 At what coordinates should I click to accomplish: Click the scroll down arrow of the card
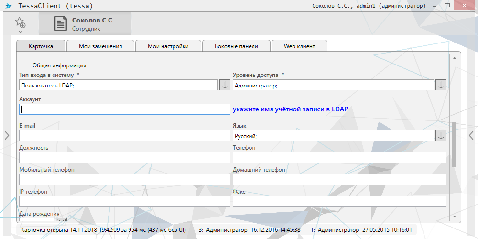point(454,217)
